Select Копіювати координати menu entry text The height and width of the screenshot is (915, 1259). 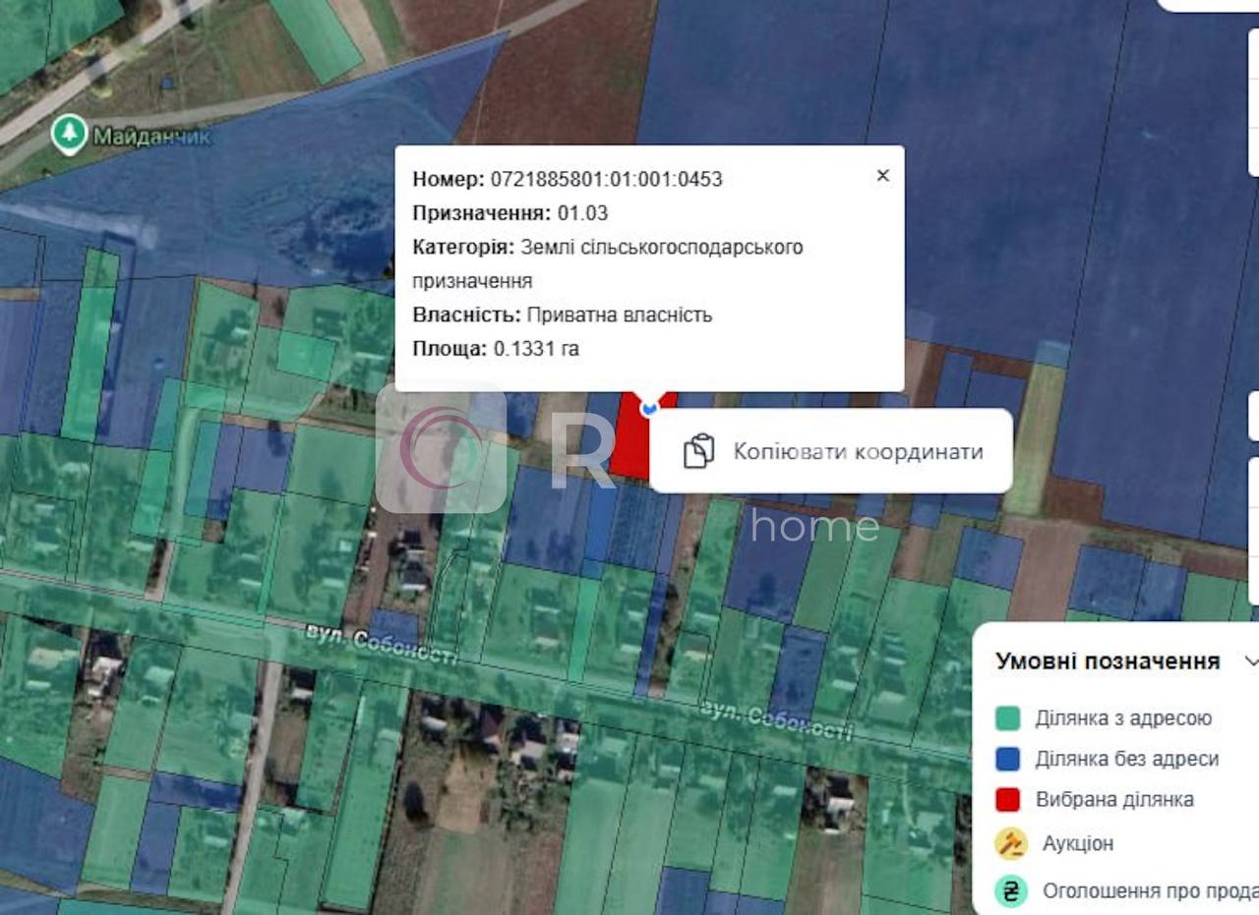coord(858,451)
